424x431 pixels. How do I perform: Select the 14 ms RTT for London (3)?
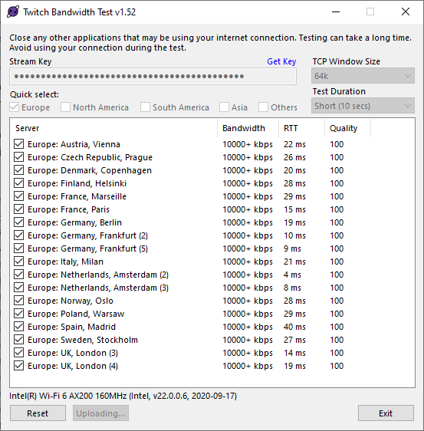click(294, 353)
